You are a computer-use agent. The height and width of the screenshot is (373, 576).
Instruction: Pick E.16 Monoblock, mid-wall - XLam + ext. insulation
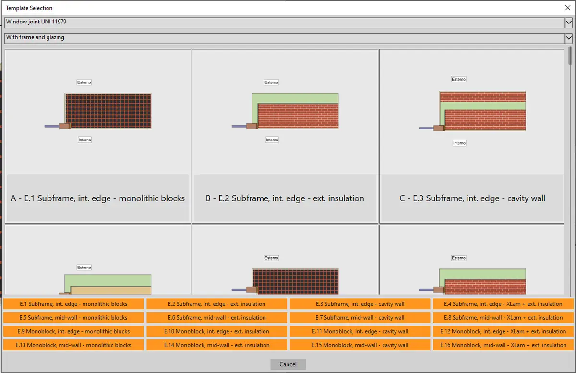(503, 345)
